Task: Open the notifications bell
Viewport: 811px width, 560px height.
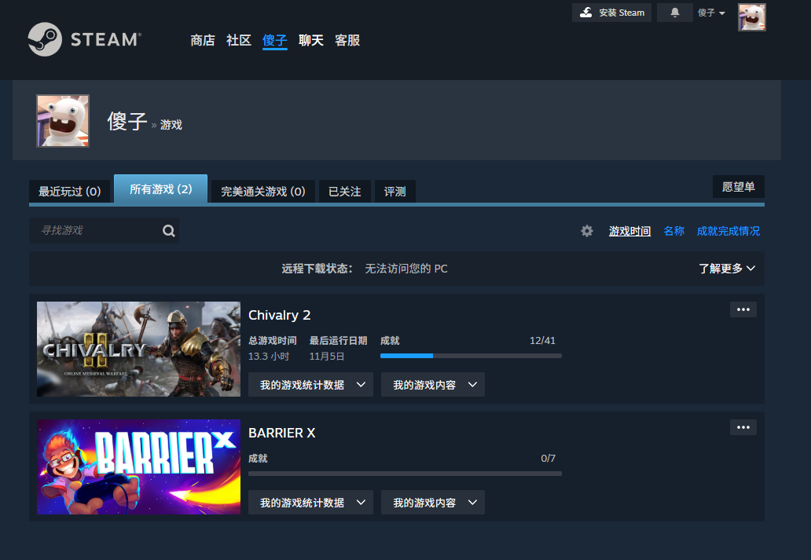Action: 674,13
